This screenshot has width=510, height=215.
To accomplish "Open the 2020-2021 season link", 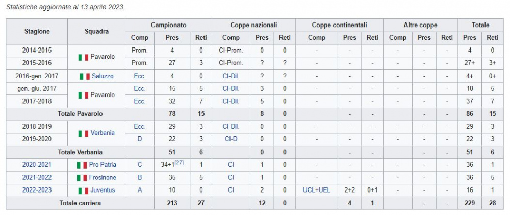I will pyautogui.click(x=37, y=165).
